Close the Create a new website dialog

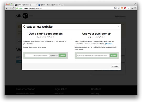pos(118,26)
